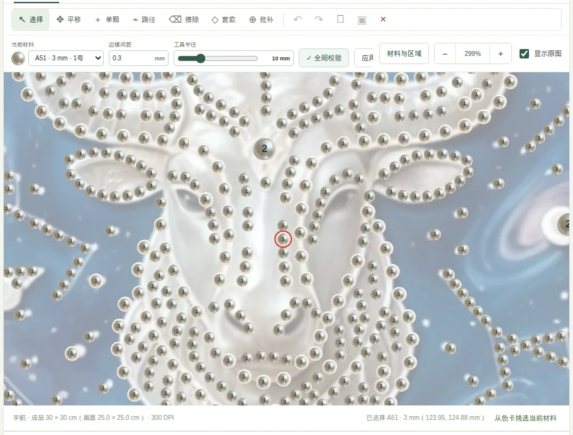Viewport: 573px width, 435px height.
Task: Open the 材料与区域 panel
Action: pyautogui.click(x=404, y=53)
